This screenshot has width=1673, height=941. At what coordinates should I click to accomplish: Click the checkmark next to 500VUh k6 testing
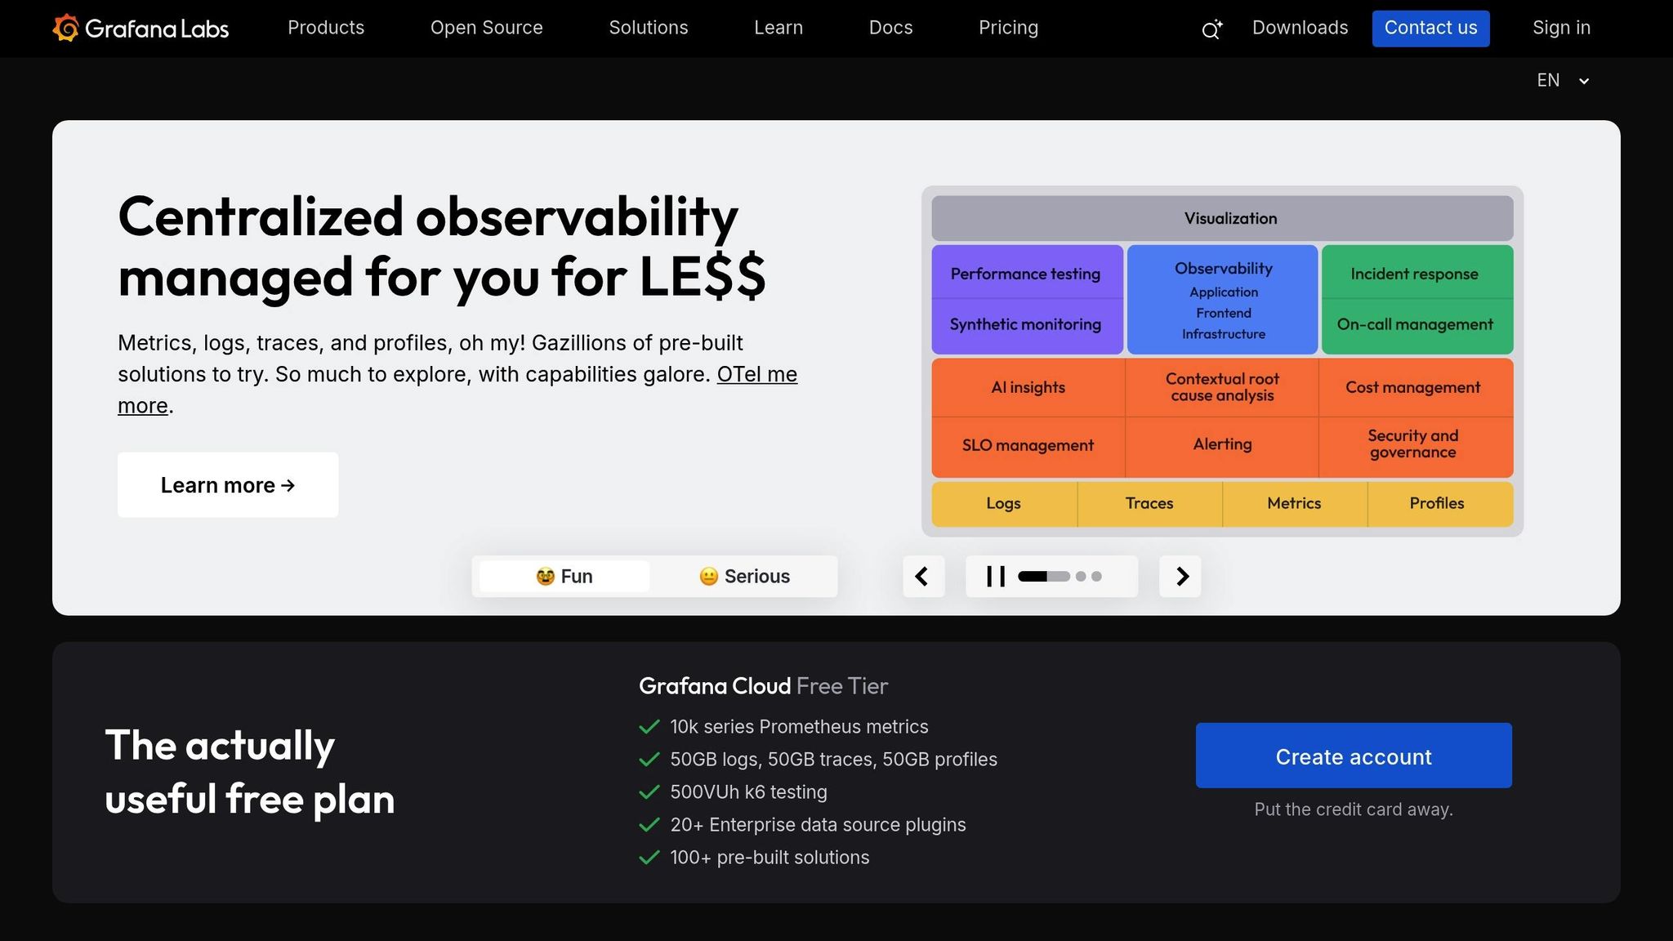tap(649, 792)
